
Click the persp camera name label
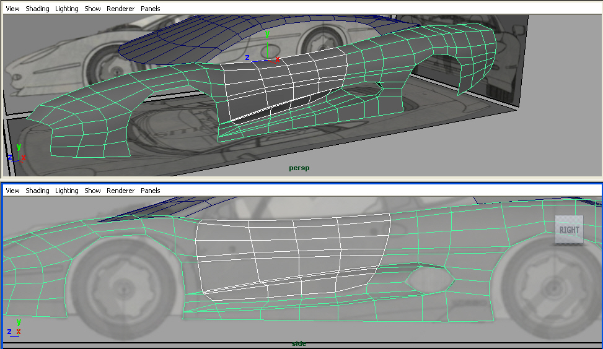299,168
